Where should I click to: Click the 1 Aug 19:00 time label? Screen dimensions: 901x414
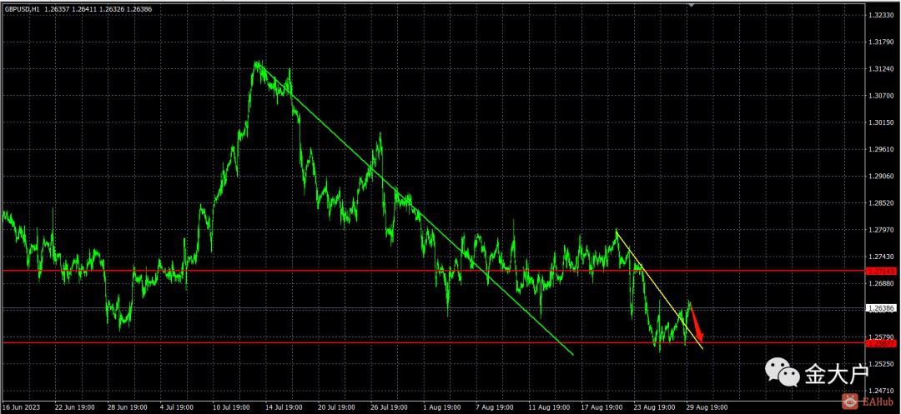443,407
